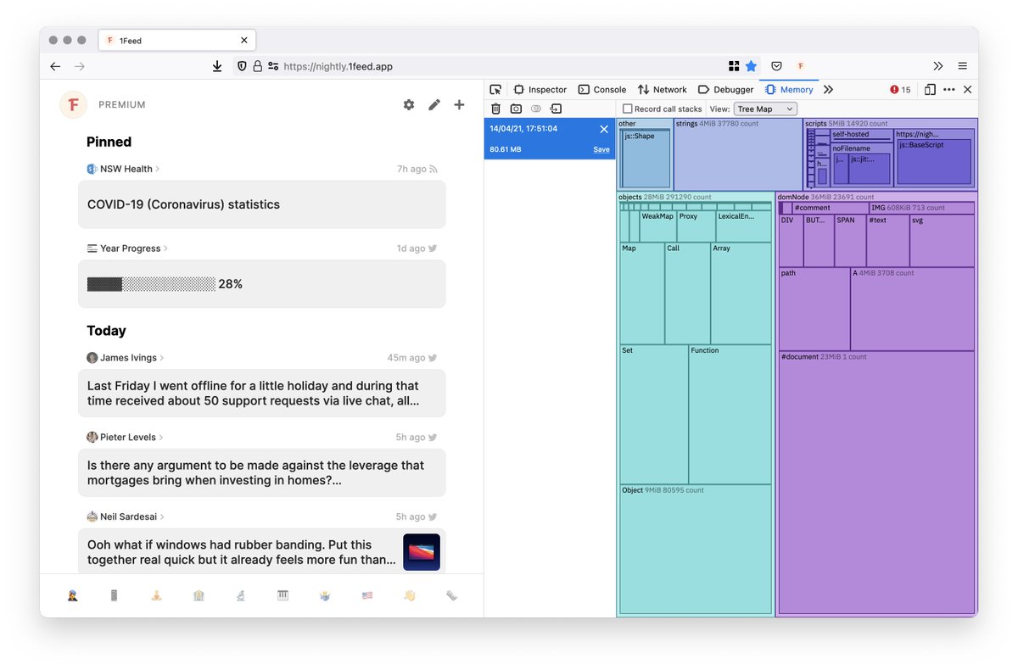Screen dimensions: 1018x670
Task: Click the element picker icon in DevTools
Action: [x=495, y=89]
